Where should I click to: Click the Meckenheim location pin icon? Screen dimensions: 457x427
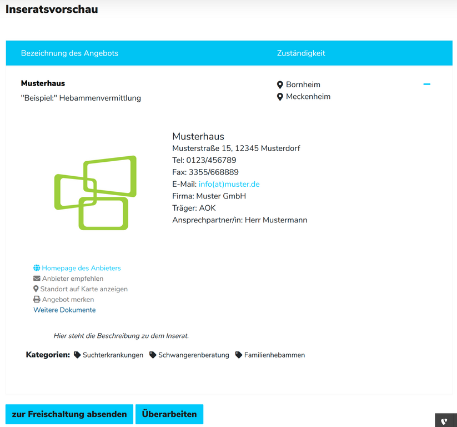[280, 97]
